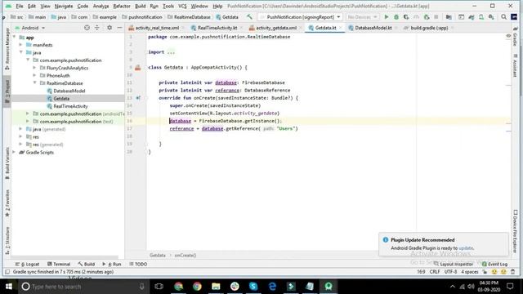
Task: Open the VCS menu
Action: 182,6
